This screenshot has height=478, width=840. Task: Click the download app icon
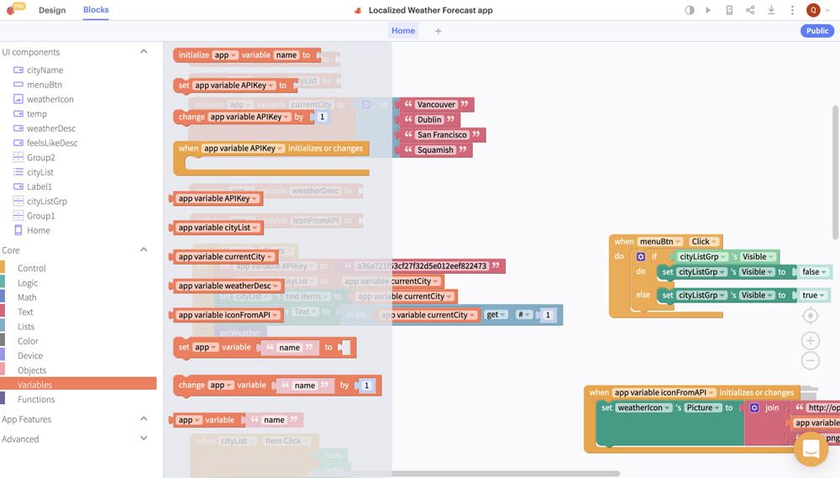(771, 10)
